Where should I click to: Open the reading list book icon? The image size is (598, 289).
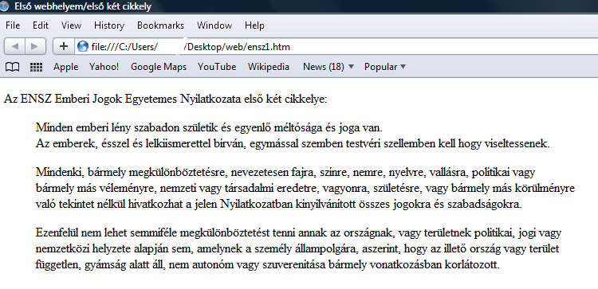12,67
